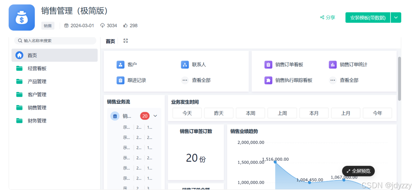Click the sales flow round icon beside 销...

[115, 116]
